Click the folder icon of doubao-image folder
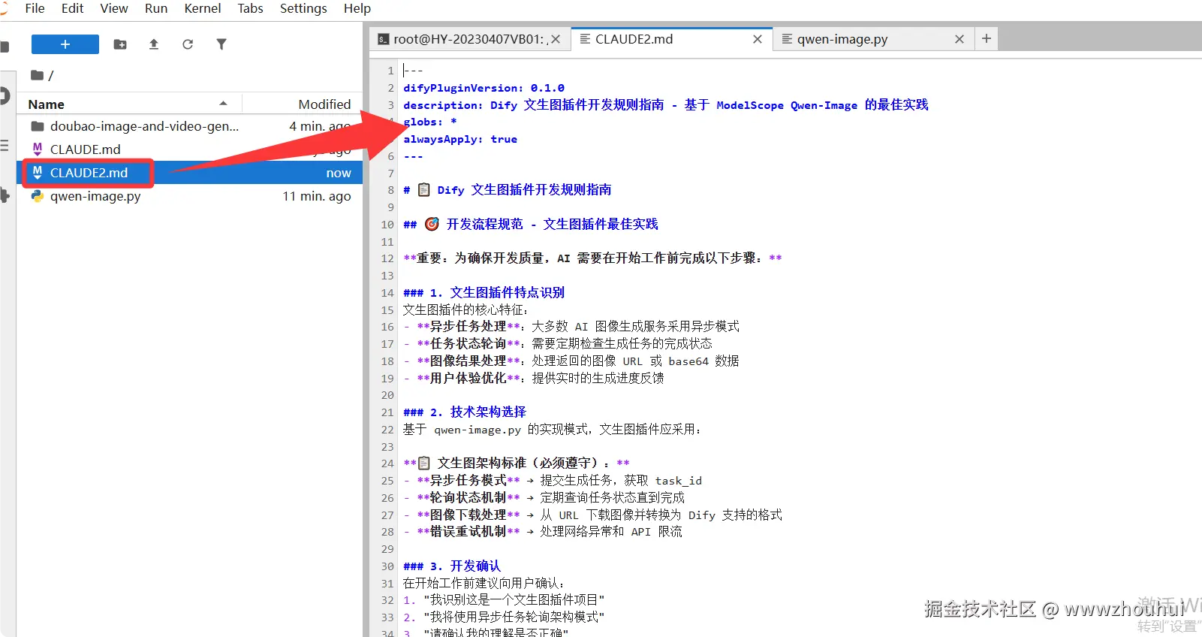This screenshot has width=1202, height=637. click(x=37, y=126)
